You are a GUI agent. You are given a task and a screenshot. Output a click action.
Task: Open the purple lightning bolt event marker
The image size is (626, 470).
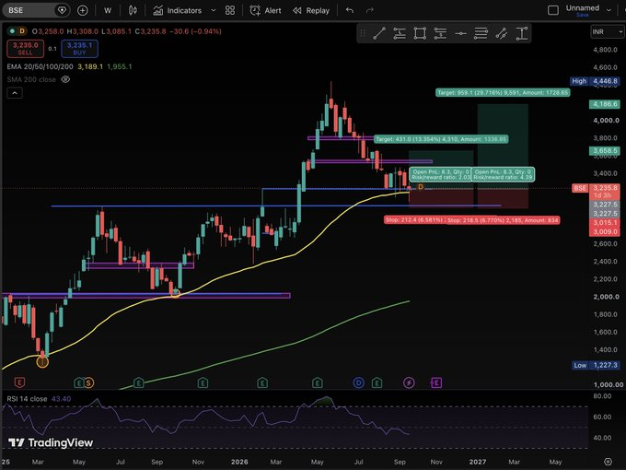coord(409,382)
